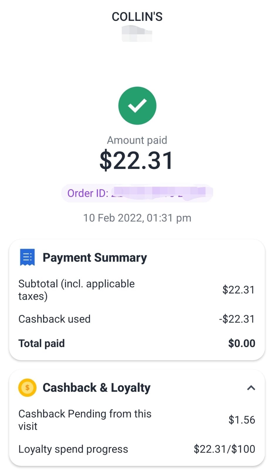Select the Cashback used row
This screenshot has width=274, height=470.
coord(137,319)
